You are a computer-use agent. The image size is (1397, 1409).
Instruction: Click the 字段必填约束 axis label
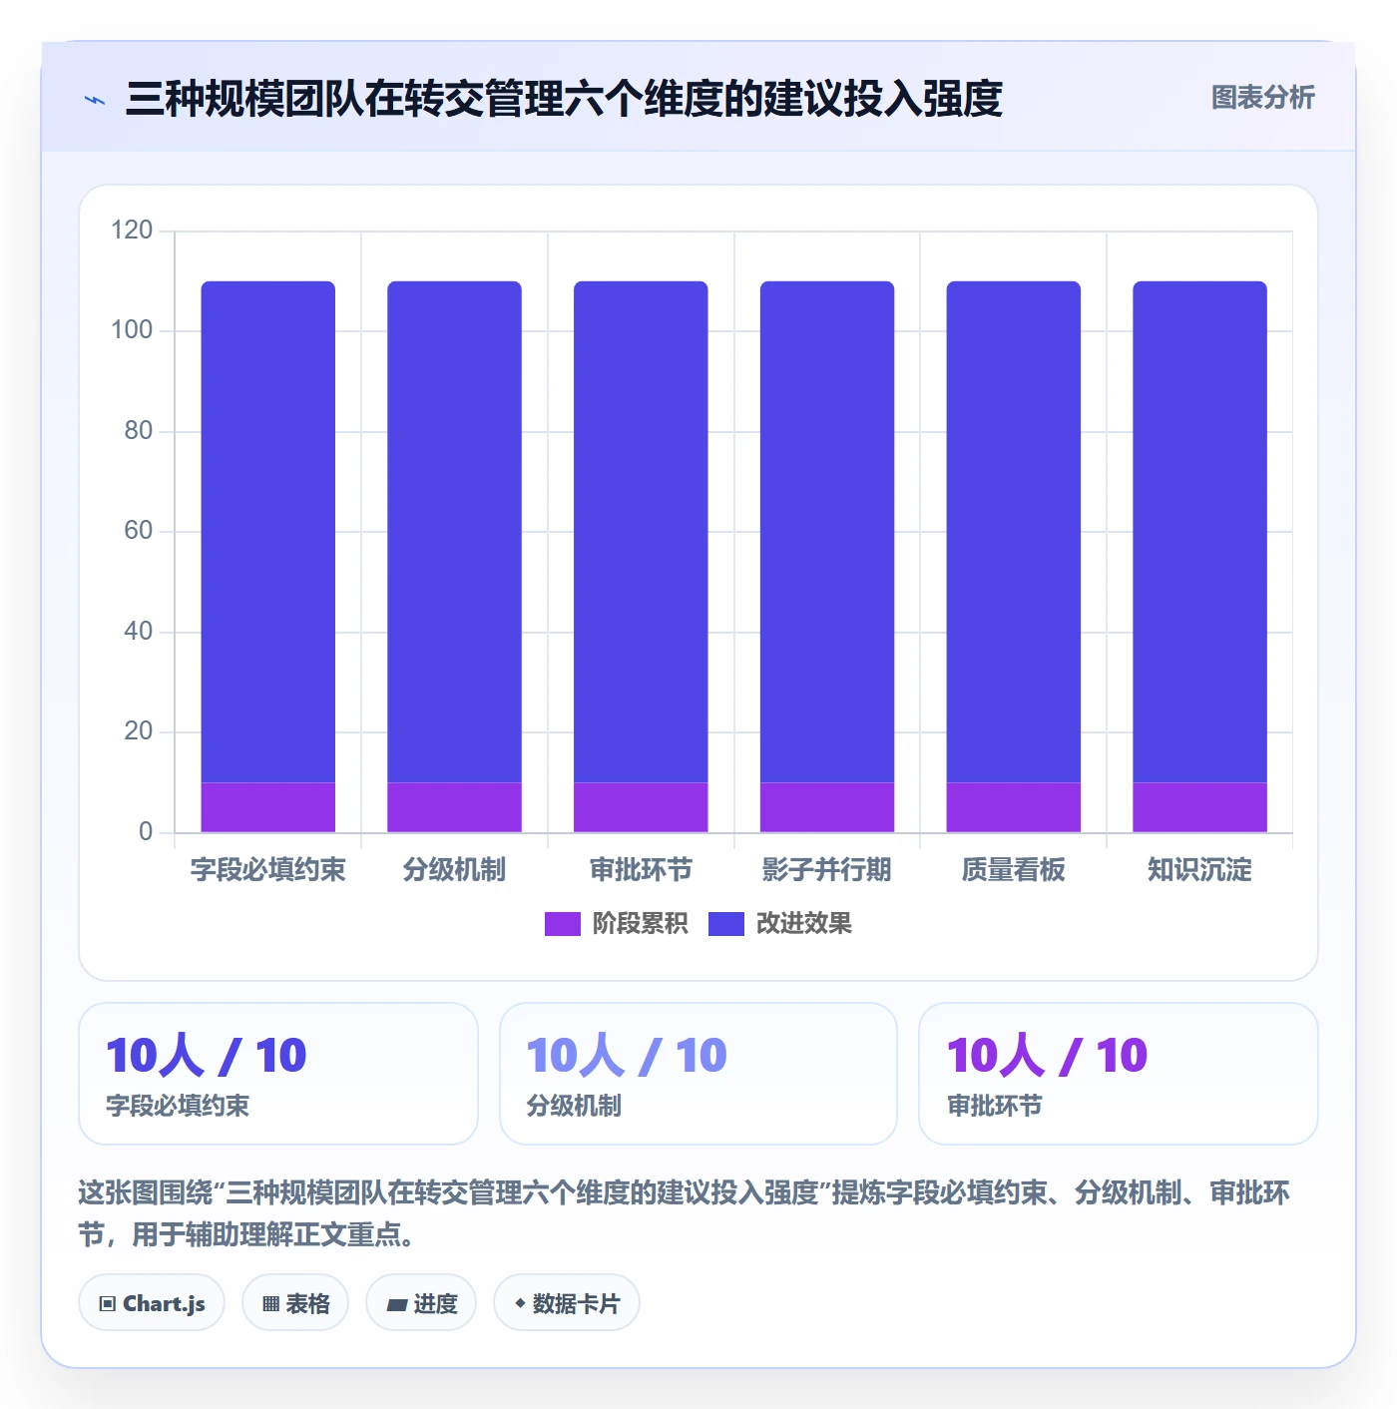(x=268, y=870)
